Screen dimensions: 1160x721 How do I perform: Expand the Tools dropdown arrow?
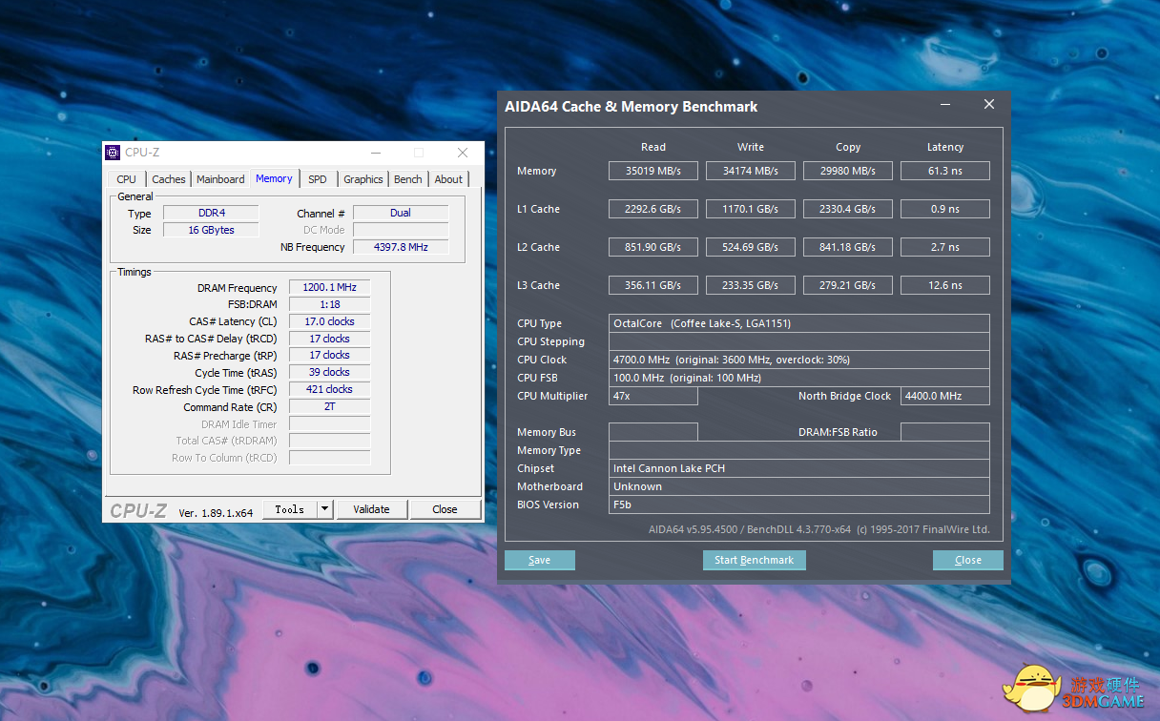coord(324,509)
